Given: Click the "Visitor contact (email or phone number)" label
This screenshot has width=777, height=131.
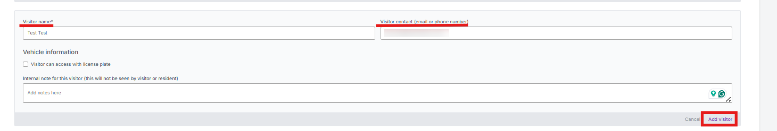Looking at the screenshot, I should 424,22.
